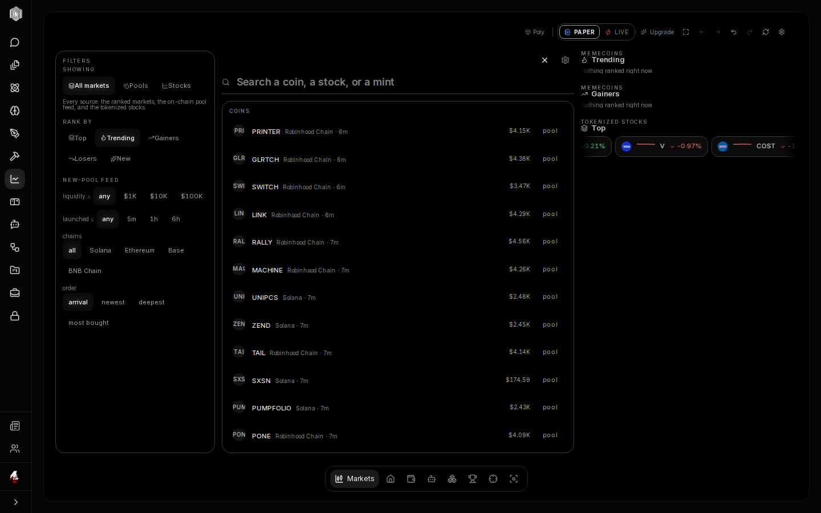Screen dimensions: 821x513
Task: Open the newspaper icon in sidebar
Action: coord(15,426)
